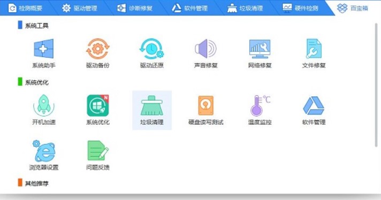Switch to the 驱动管理 tab
Viewport: 381px width, 200px height.
click(79, 8)
